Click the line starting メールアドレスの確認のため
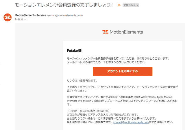Screen dimensions: 185x130 click(107, 62)
